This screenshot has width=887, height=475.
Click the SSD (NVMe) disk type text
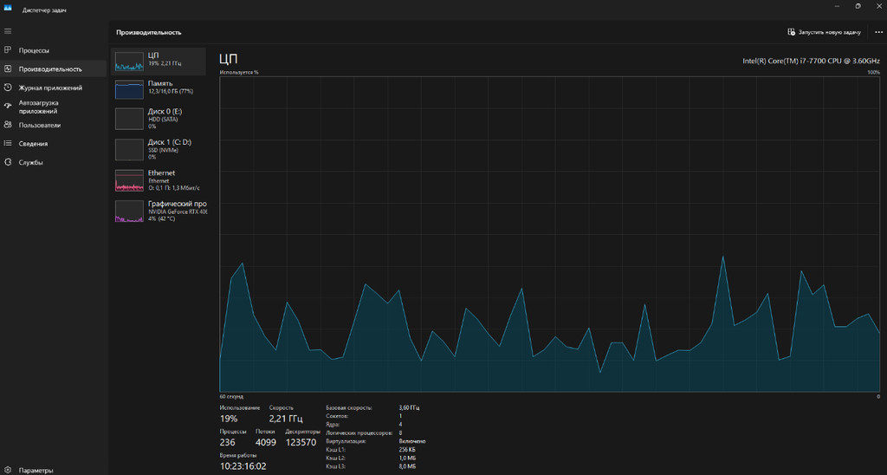163,150
